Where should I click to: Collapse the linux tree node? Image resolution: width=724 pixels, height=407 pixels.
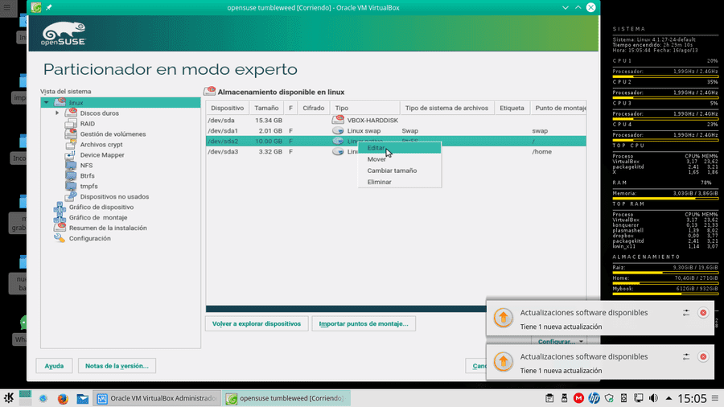(x=46, y=102)
